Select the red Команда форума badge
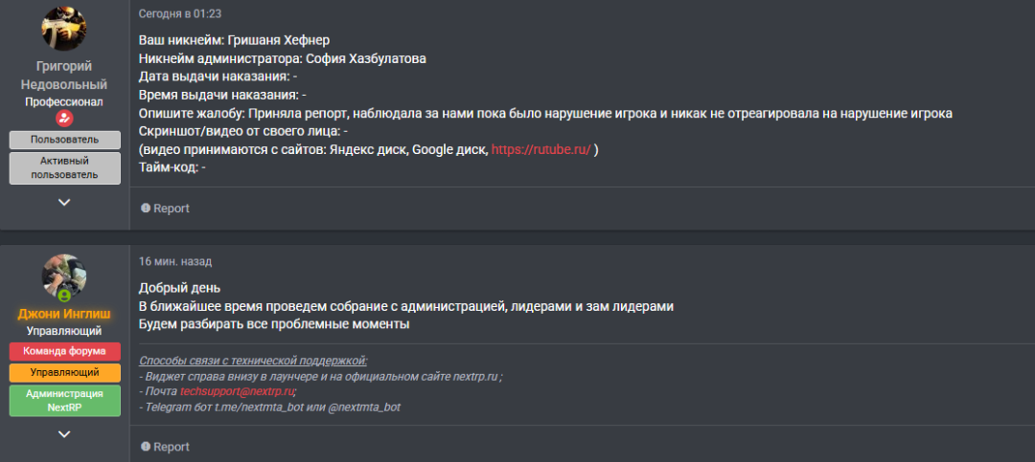 [64, 351]
